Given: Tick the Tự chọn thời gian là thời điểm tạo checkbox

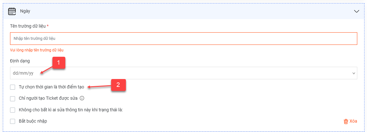Looking at the screenshot, I should tap(13, 87).
